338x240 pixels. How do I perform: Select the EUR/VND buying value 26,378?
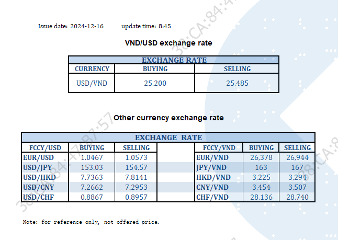click(x=262, y=157)
